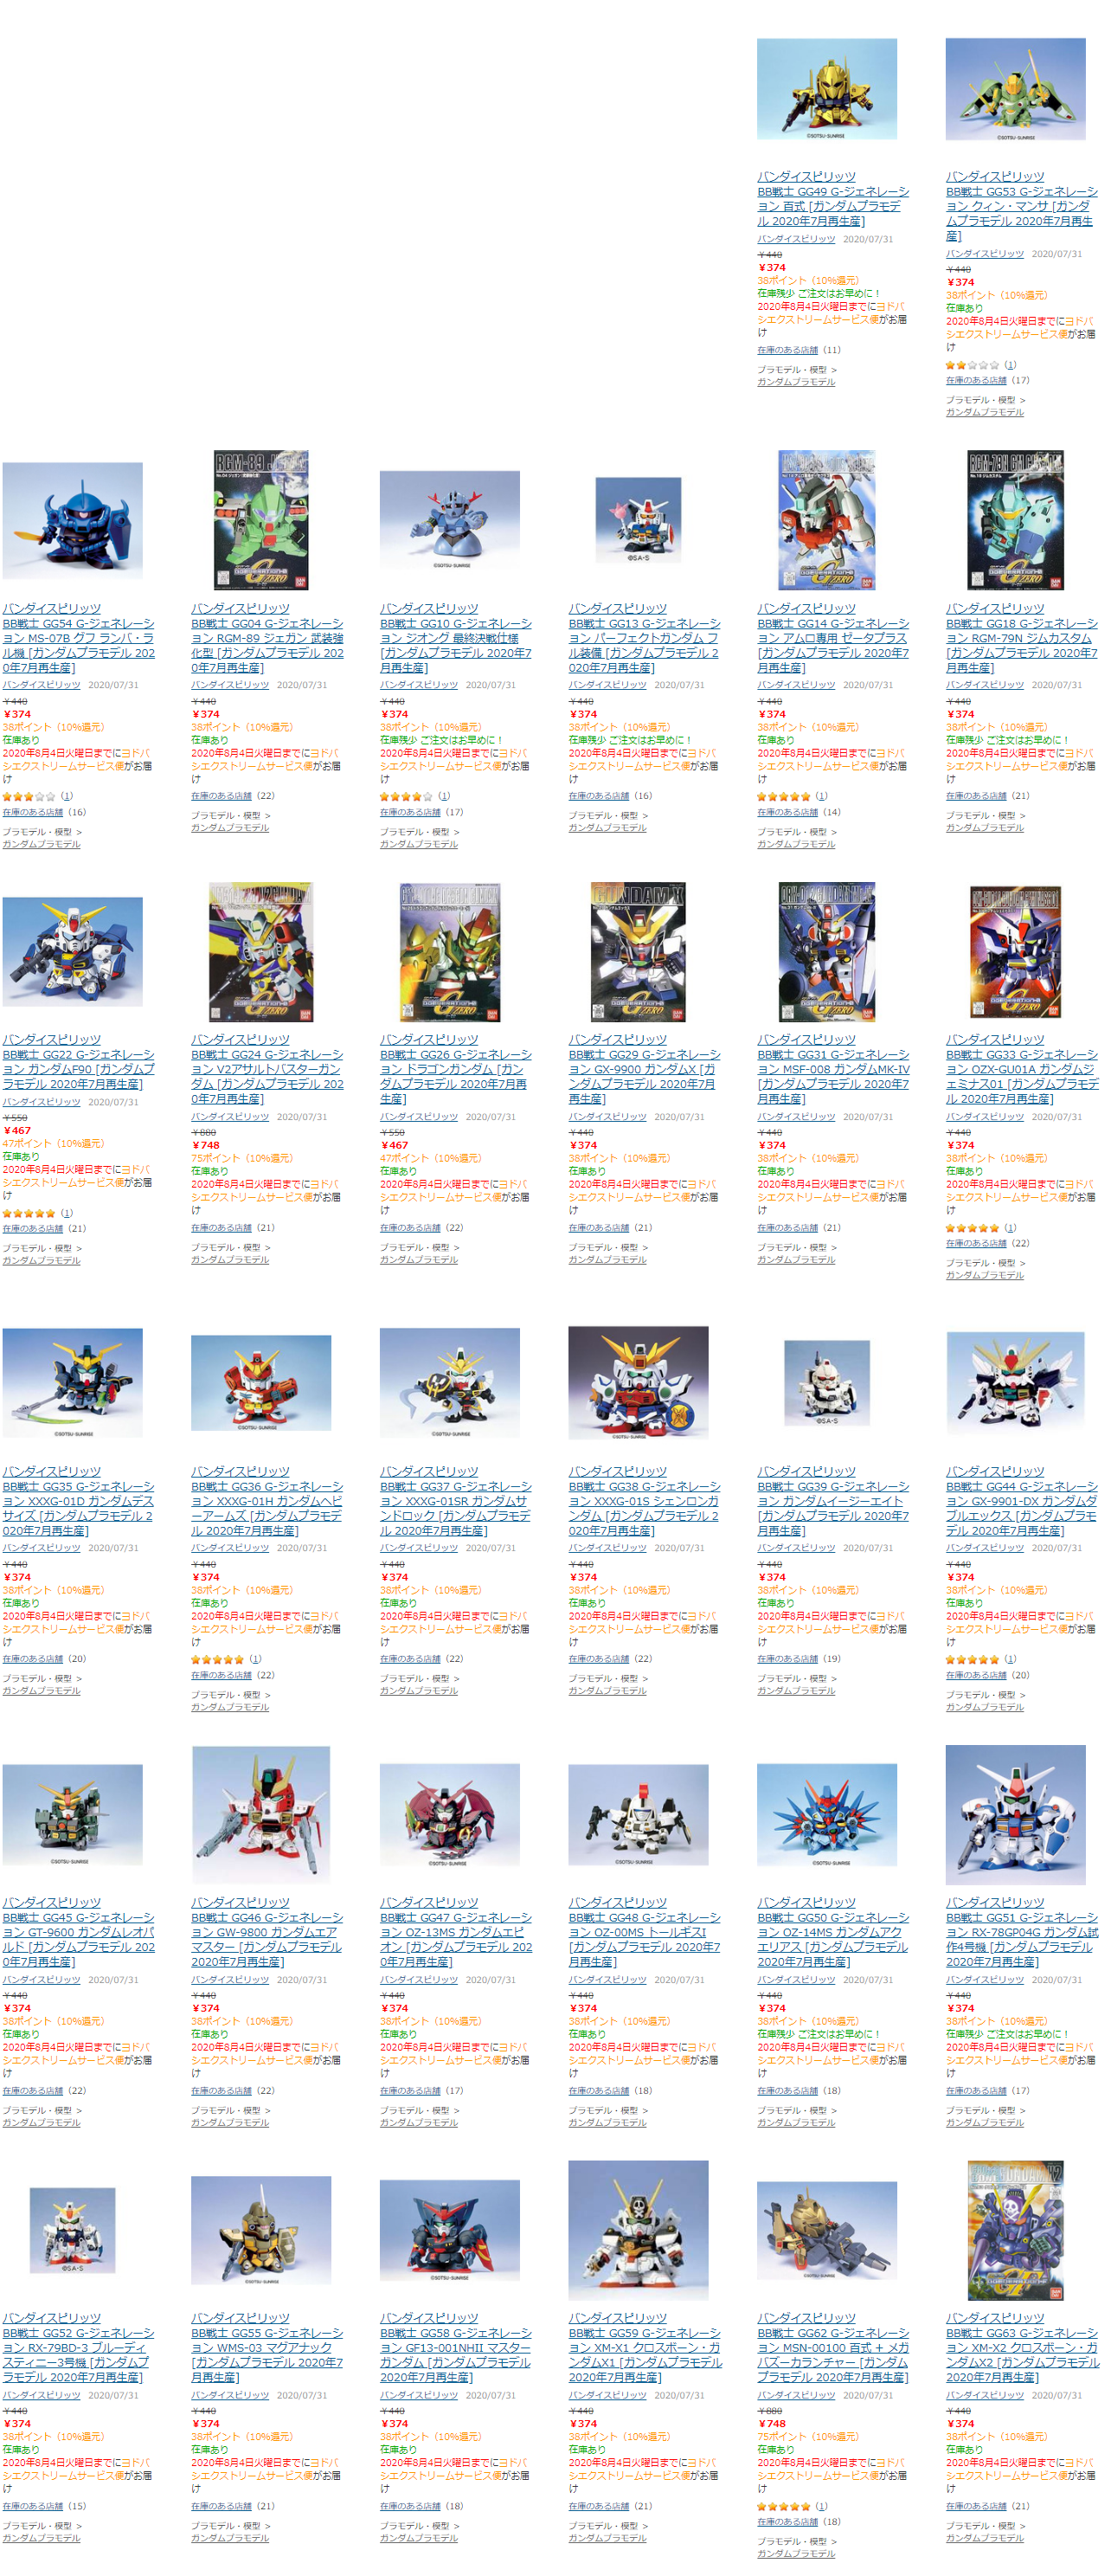Screen dimensions: 1111x2576
Task: Open stores with stock for GG13 パーフェクトガンダム
Action: (x=599, y=796)
